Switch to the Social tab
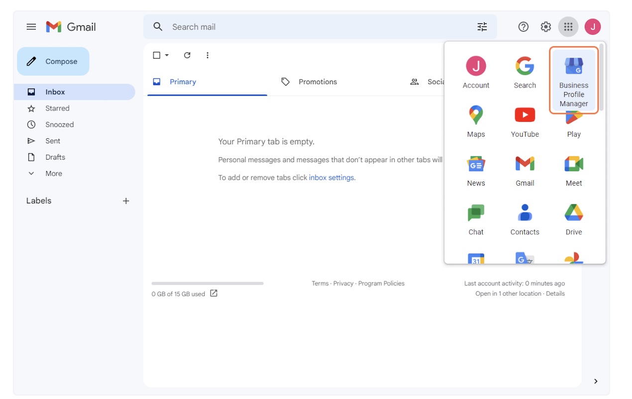 [x=426, y=82]
